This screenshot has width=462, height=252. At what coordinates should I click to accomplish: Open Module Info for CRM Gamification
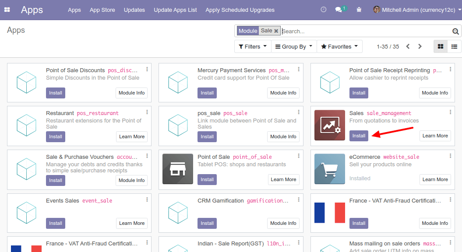click(283, 223)
